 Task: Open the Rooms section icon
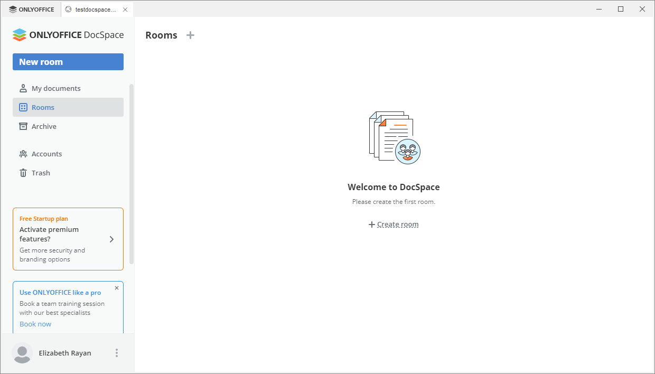click(23, 107)
